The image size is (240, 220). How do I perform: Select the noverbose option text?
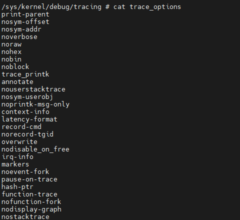19,37
